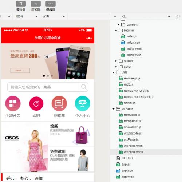Collapse the utils folder
Image resolution: width=182 pixels, height=182 pixels.
(x=114, y=72)
